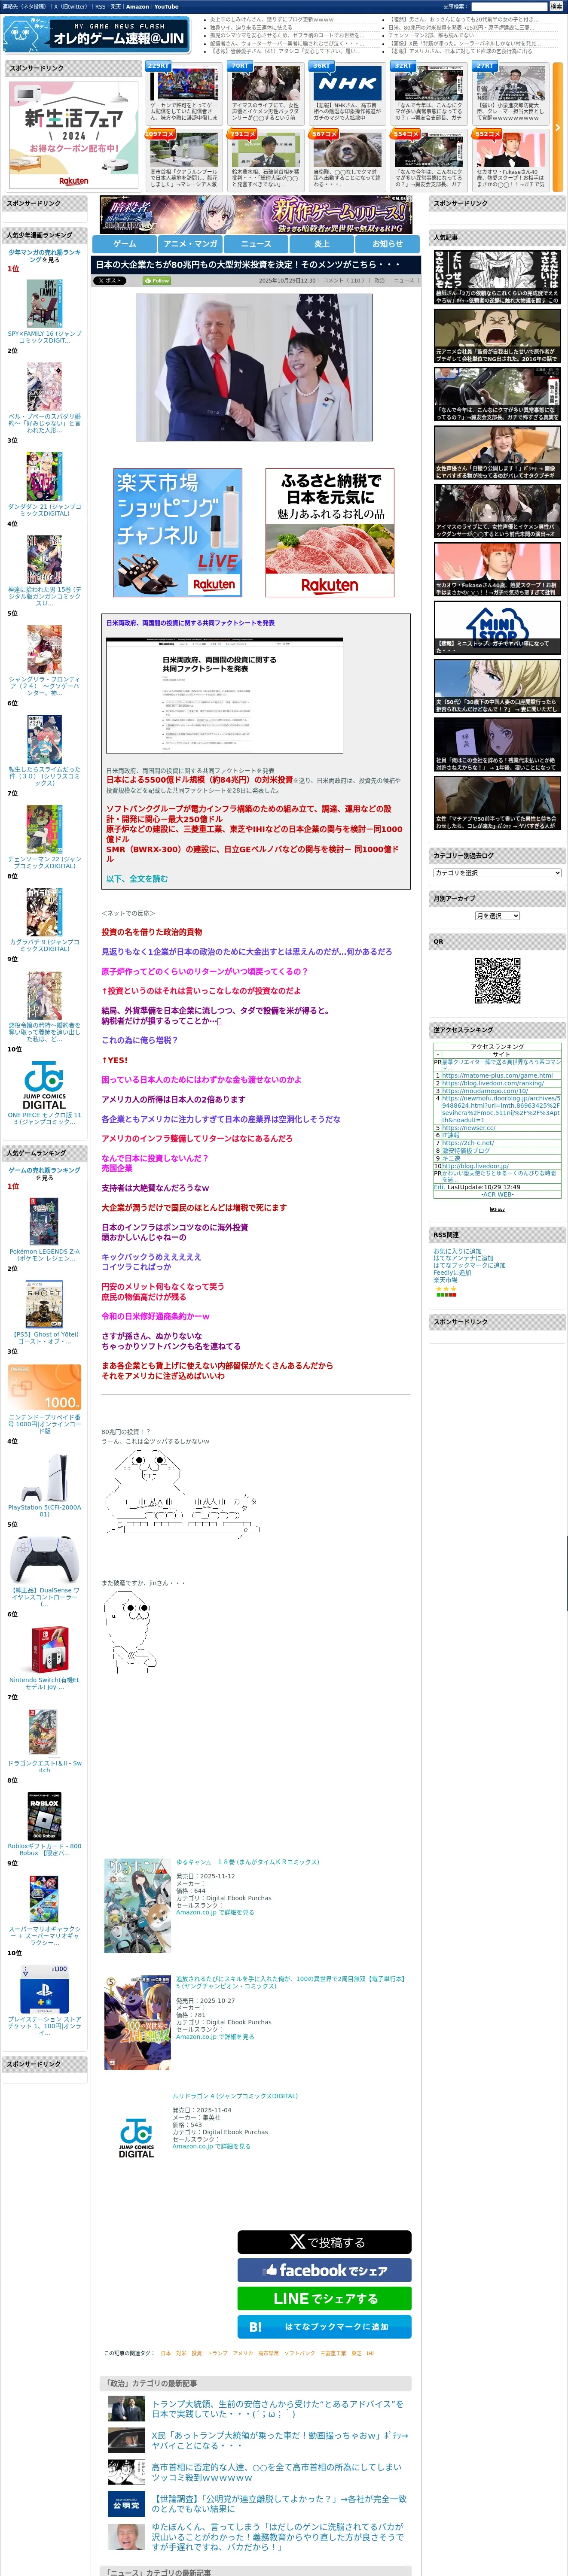The width and height of the screenshot is (568, 2576).
Task: Click the Edit link in access ranking
Action: click(439, 1187)
